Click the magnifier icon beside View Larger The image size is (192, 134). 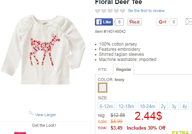(x=31, y=113)
